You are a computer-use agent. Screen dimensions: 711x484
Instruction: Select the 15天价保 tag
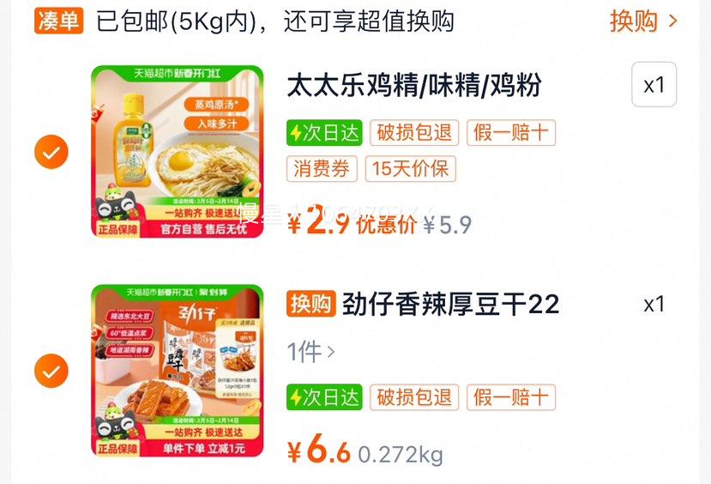tap(410, 169)
